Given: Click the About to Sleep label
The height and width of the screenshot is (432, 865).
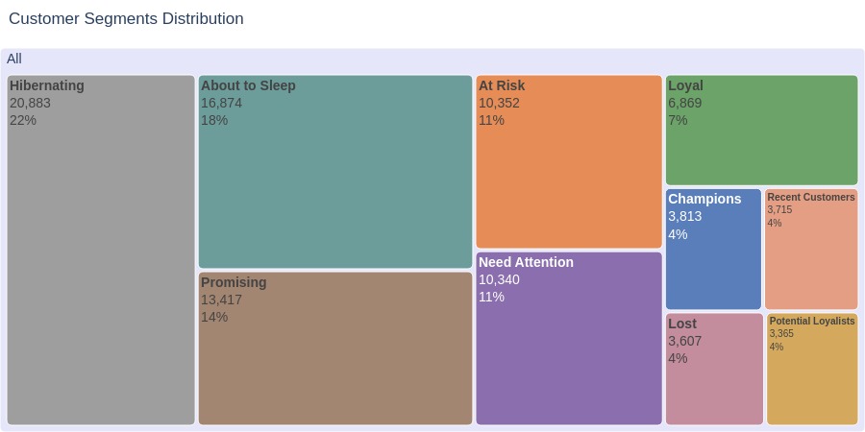Looking at the screenshot, I should pyautogui.click(x=248, y=86).
